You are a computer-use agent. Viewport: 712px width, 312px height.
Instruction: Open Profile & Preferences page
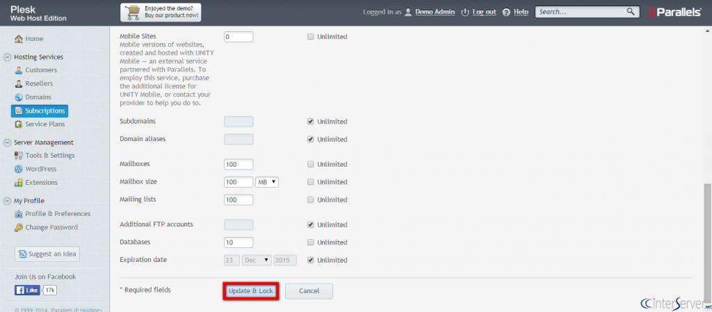(x=58, y=214)
